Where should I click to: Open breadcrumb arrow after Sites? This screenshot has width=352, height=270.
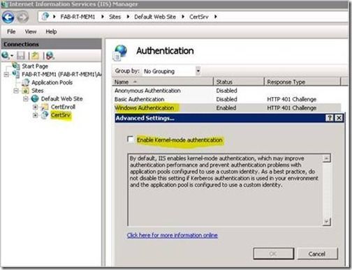click(x=128, y=17)
